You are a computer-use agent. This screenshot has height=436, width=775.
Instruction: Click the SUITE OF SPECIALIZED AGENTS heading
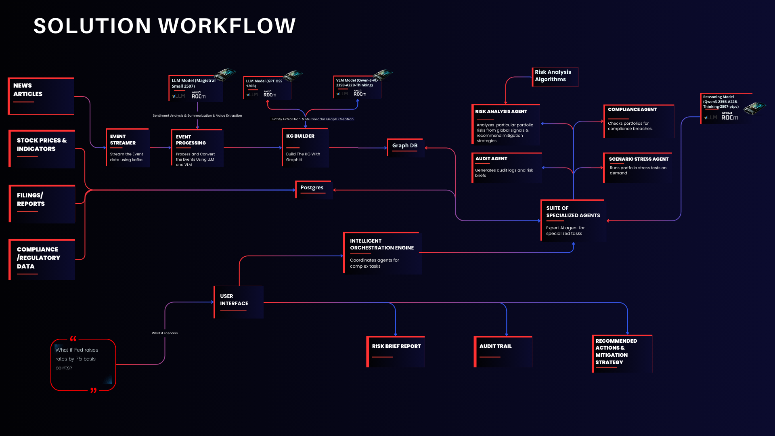click(573, 212)
